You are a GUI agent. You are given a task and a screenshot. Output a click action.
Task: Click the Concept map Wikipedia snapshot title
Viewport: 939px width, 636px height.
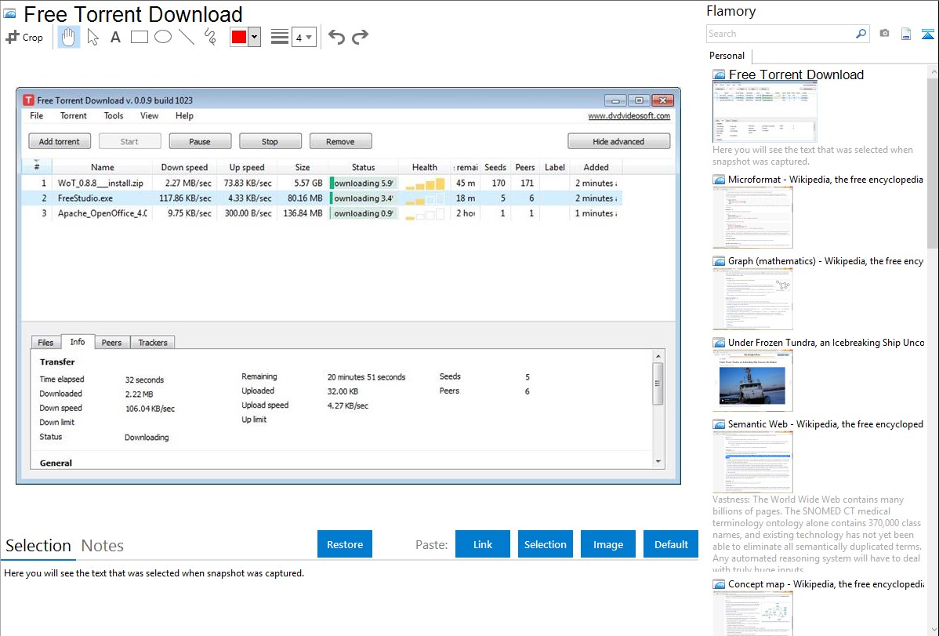[826, 584]
